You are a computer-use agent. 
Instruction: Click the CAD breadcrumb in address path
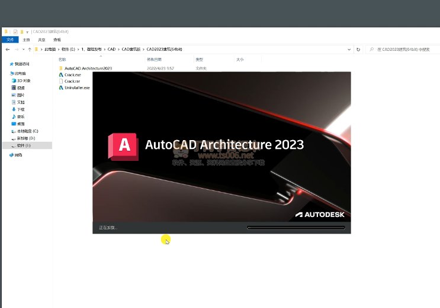point(111,49)
